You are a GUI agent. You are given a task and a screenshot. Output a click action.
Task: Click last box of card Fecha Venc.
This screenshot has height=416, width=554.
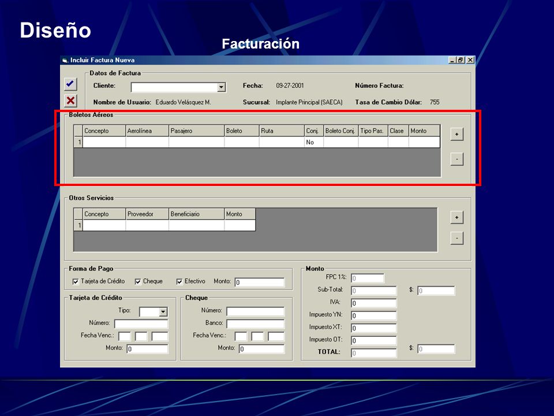pyautogui.click(x=160, y=336)
